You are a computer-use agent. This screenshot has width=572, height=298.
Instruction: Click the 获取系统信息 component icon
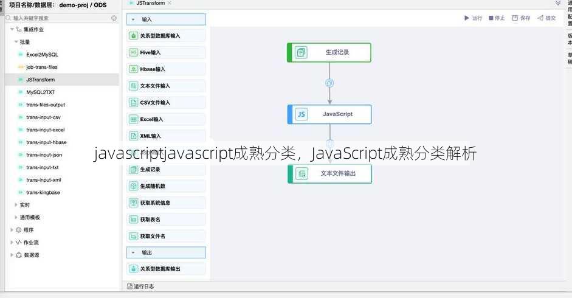coord(134,203)
